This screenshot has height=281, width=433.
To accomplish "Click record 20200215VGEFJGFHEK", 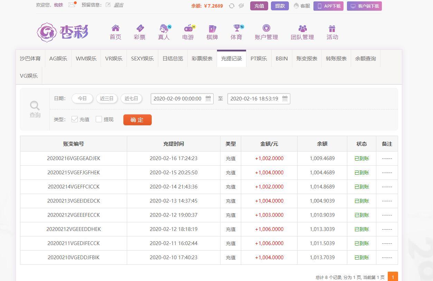I will point(74,173).
